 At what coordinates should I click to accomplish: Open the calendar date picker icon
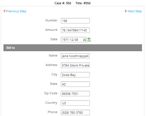coord(89,39)
